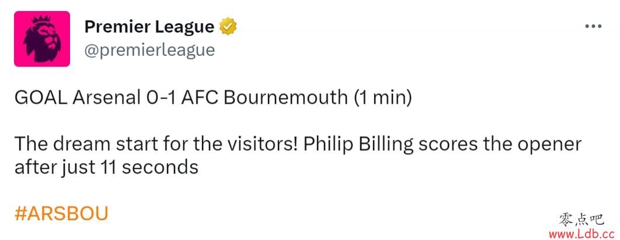Select the word Arsenal in the tweet
620x240 pixels.
coord(105,97)
